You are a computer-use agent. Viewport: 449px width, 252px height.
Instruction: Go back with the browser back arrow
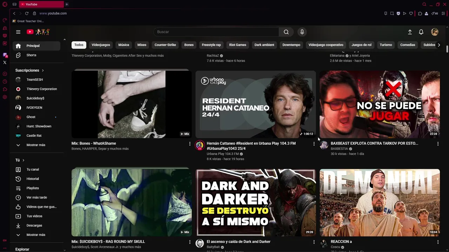pyautogui.click(x=14, y=13)
